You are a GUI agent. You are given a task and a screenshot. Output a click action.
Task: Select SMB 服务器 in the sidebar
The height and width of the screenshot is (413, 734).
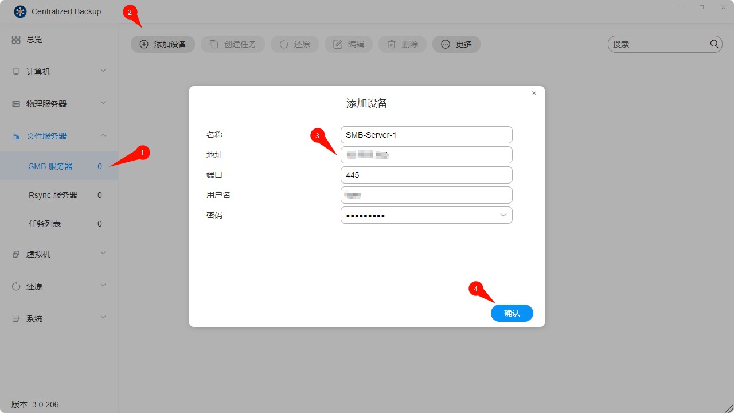point(50,166)
